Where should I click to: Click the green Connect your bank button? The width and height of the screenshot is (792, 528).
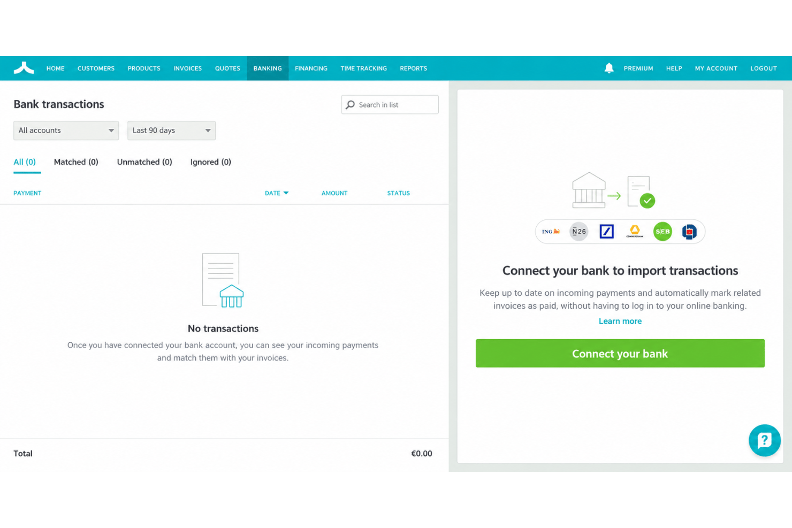pos(620,353)
